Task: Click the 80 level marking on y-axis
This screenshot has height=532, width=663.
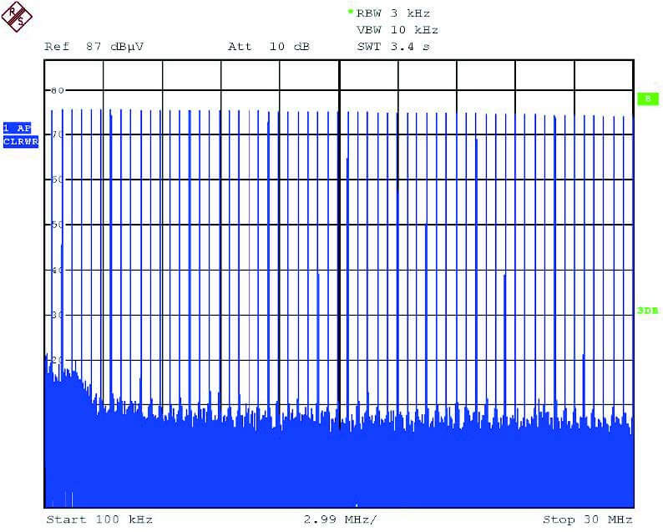Action: coord(58,90)
